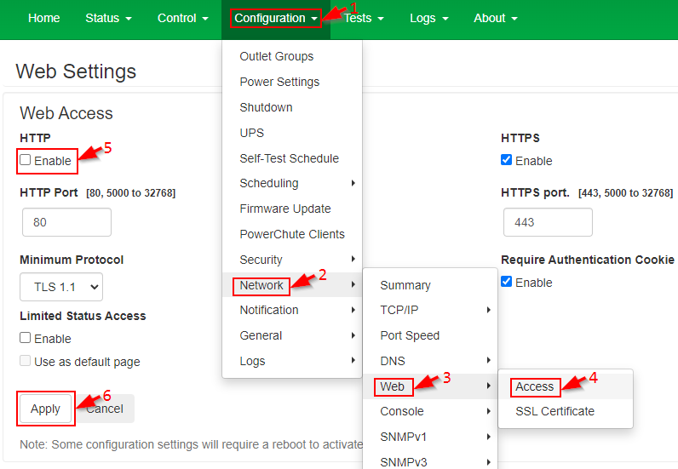The image size is (678, 469).
Task: Click the Apply button
Action: point(45,409)
